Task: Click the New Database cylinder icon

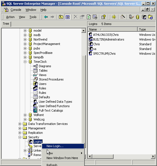Action: [x=137, y=17]
